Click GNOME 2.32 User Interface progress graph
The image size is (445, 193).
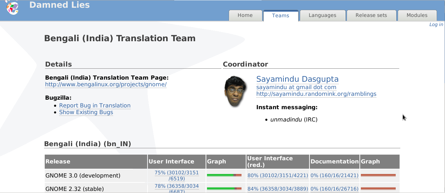[x=224, y=189]
